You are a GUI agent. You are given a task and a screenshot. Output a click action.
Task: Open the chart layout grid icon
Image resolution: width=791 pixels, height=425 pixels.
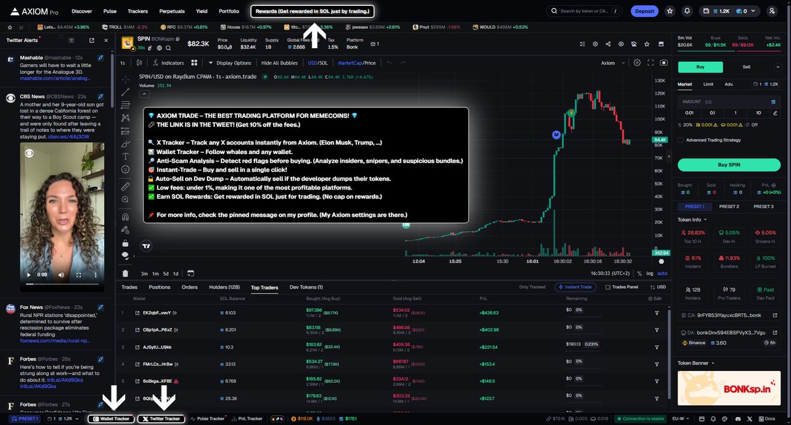[194, 63]
